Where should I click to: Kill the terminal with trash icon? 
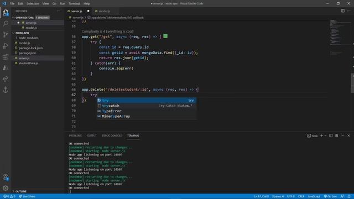coord(337,135)
